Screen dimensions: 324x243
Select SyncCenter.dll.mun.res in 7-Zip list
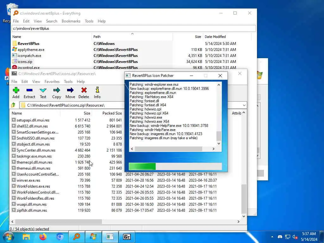click(36, 150)
